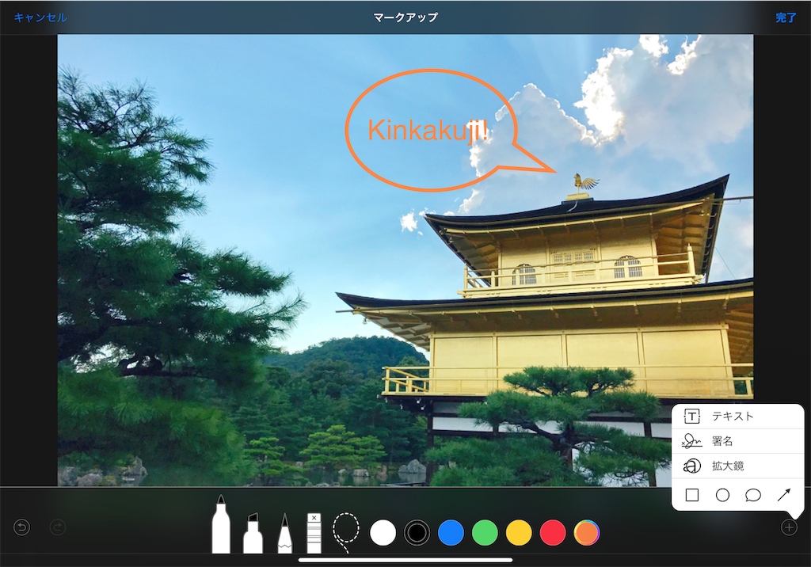The width and height of the screenshot is (811, 567).
Task: Open the add annotation plus menu
Action: point(788,527)
